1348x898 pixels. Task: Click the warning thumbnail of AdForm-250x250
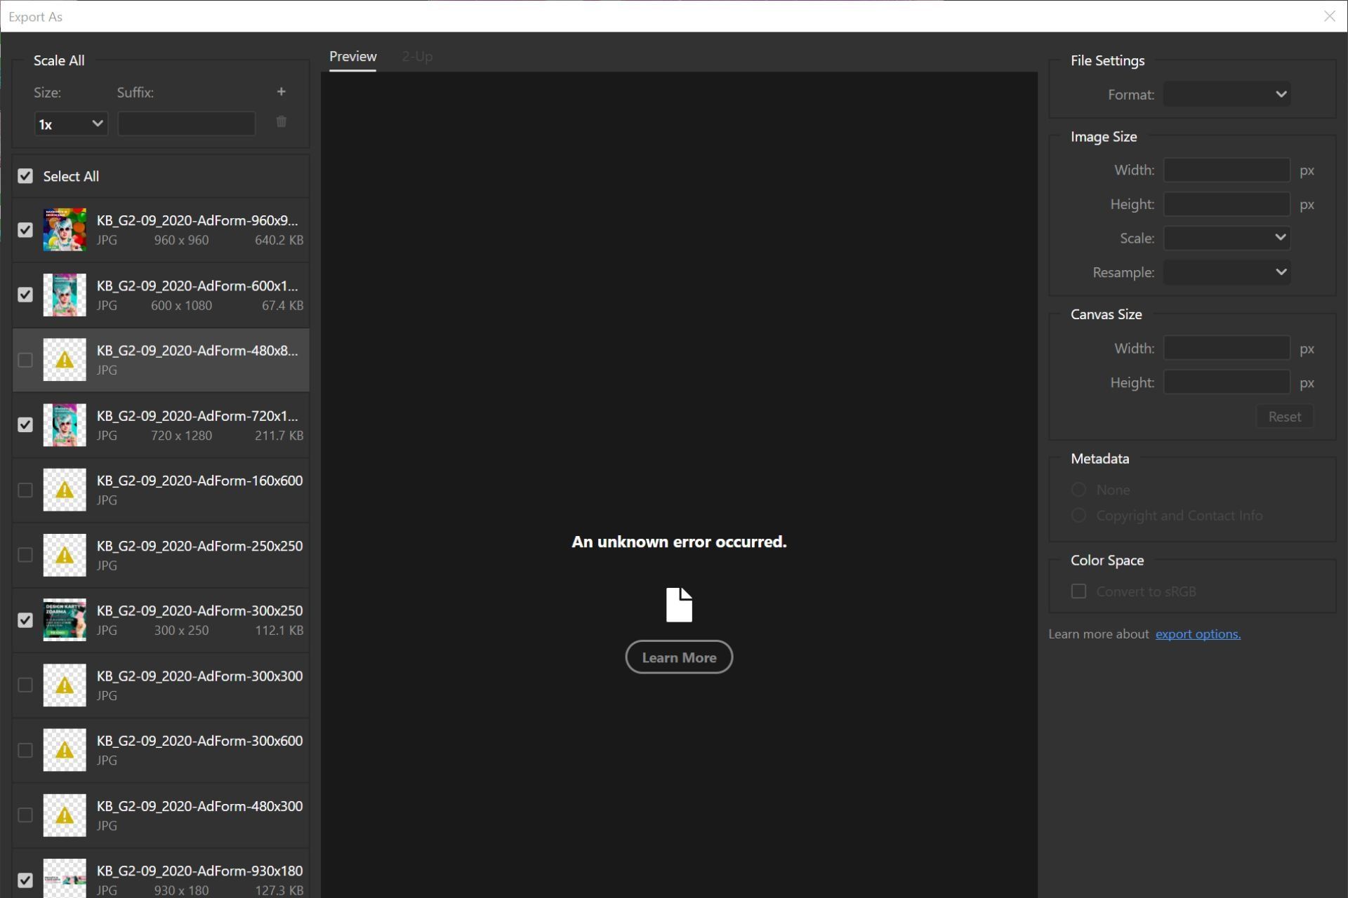[x=65, y=555]
